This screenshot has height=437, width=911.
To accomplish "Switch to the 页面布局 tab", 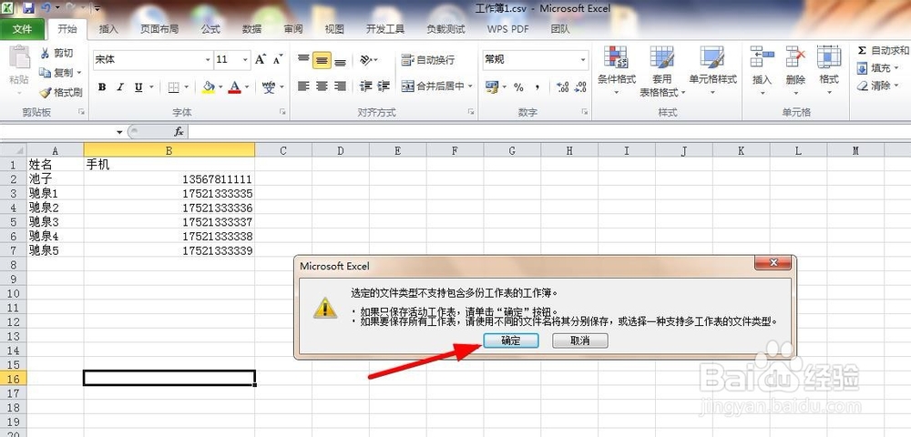I will click(x=159, y=29).
